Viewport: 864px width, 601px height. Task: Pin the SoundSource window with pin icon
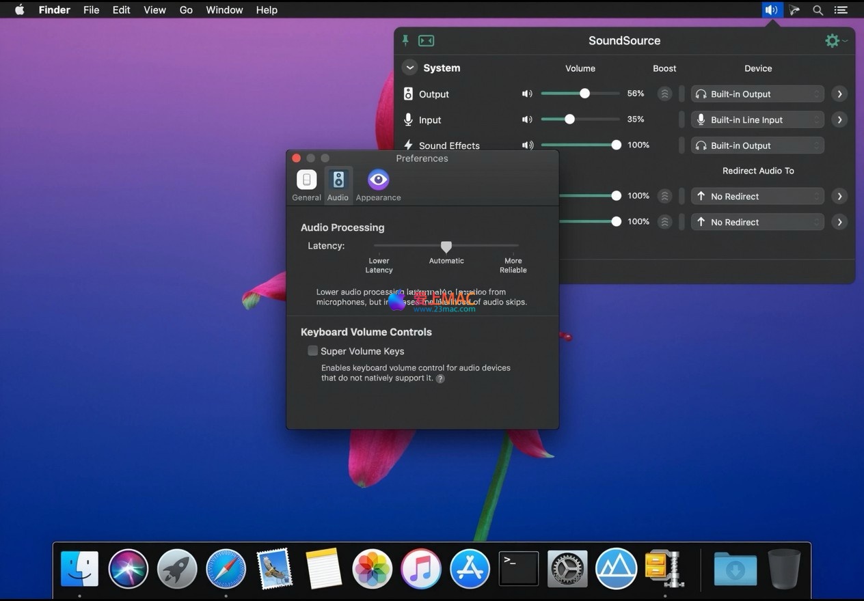coord(405,40)
